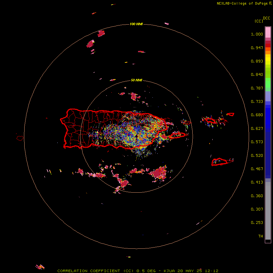This screenshot has height=273, width=273.
Task: Click the DCC product label
Action: [266, 18]
